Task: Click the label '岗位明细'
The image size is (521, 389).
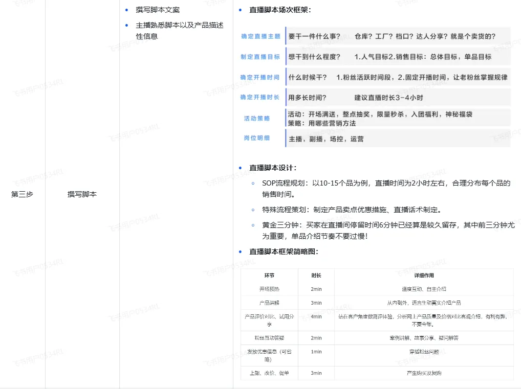Action: [x=257, y=138]
